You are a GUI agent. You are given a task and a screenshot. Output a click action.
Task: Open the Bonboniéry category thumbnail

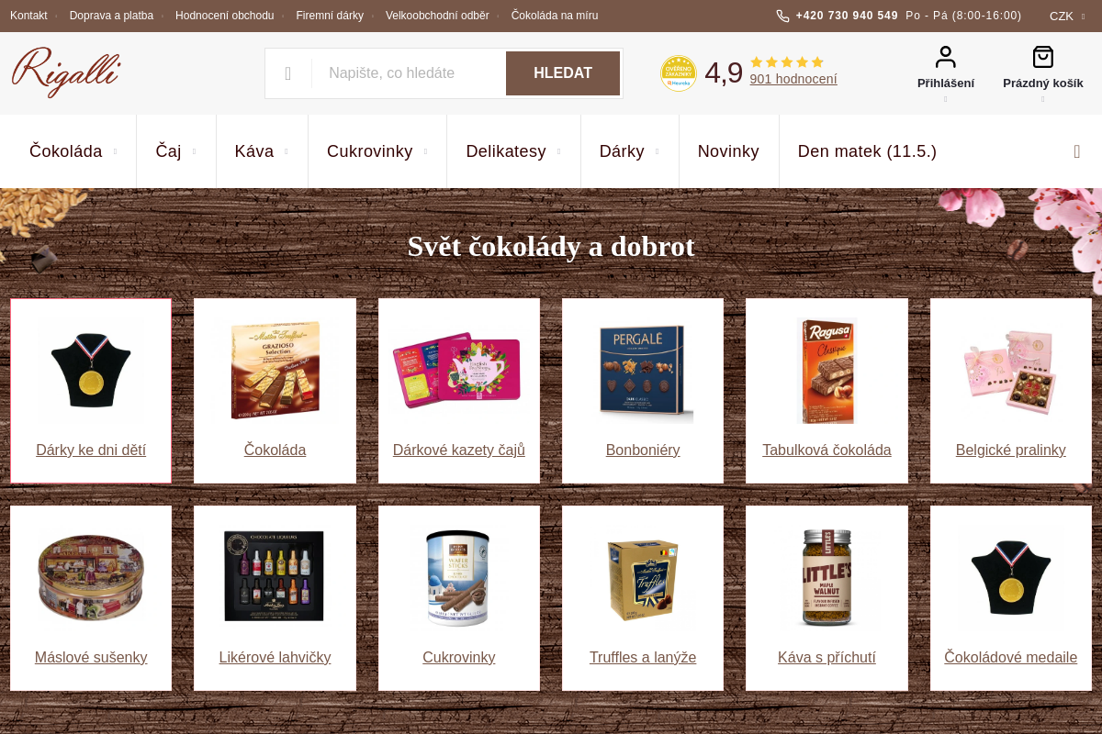(x=643, y=372)
